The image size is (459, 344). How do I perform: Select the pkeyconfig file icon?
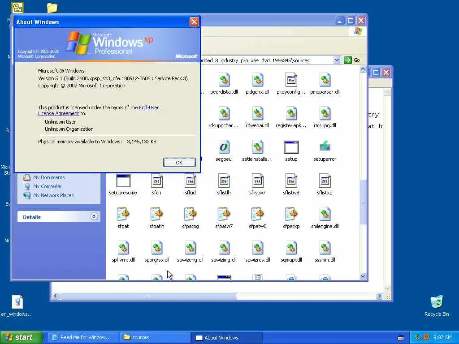[x=291, y=80]
